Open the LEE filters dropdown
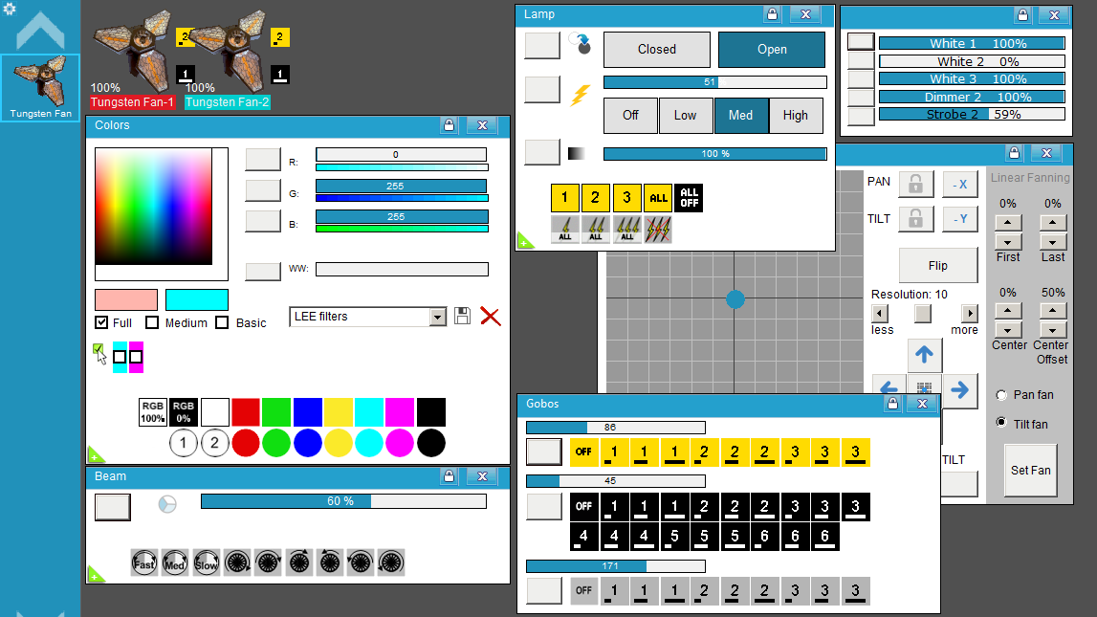 pos(438,317)
